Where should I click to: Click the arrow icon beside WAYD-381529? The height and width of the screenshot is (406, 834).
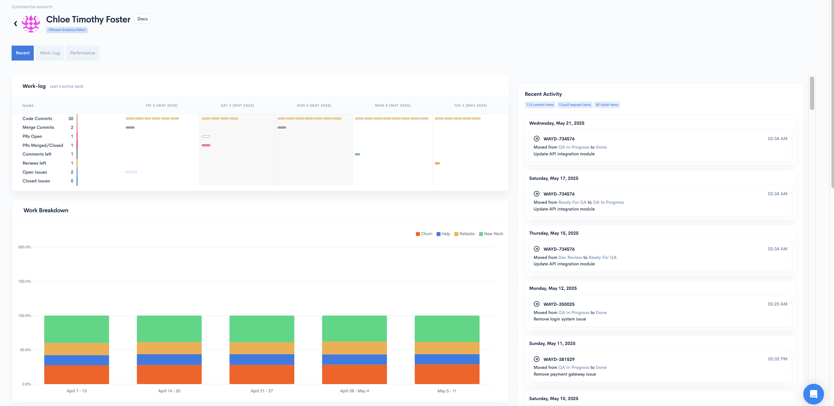[x=537, y=359]
